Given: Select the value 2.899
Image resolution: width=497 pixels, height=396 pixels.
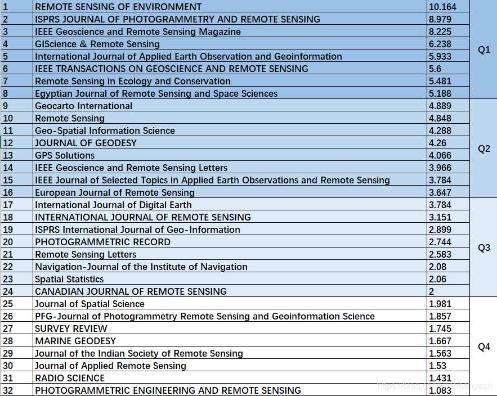Looking at the screenshot, I should (448, 229).
